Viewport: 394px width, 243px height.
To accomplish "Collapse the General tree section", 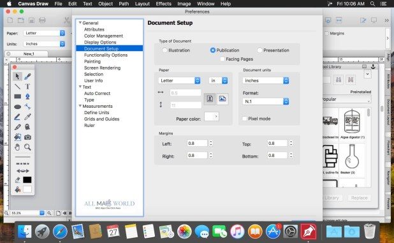I will pyautogui.click(x=80, y=23).
